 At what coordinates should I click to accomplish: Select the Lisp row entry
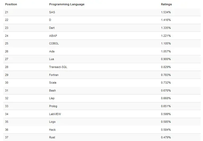[x=52, y=98]
